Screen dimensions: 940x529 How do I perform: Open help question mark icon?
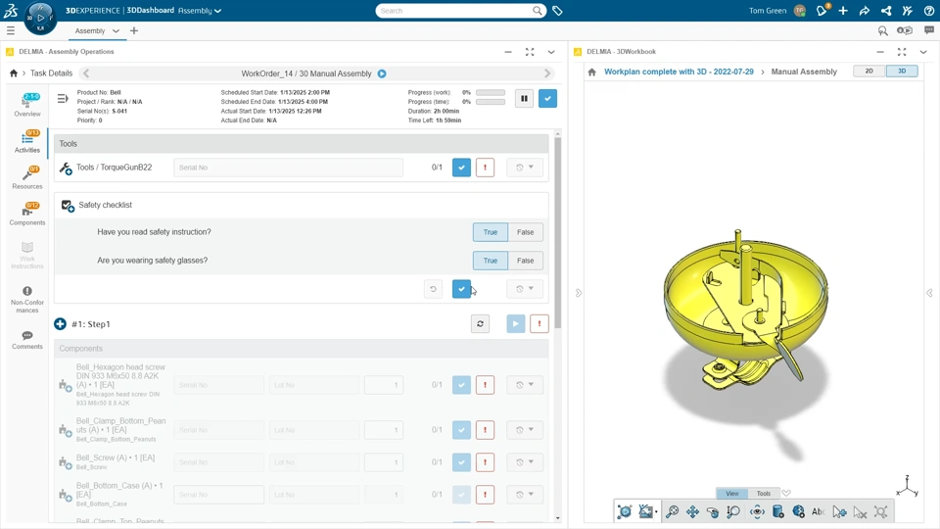click(928, 10)
